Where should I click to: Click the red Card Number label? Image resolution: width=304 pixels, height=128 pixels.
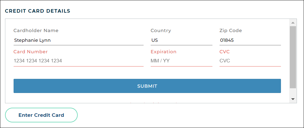point(31,52)
